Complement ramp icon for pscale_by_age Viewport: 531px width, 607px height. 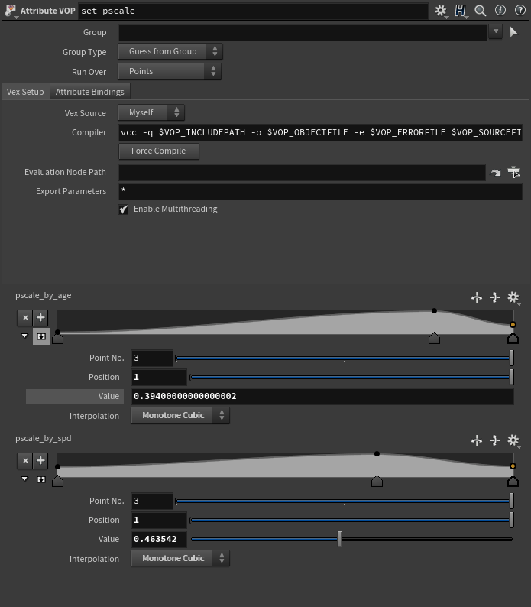pyautogui.click(x=495, y=297)
